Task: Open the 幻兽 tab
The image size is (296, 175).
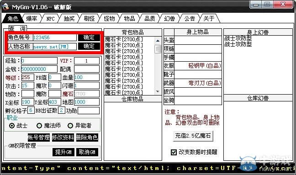Action: coord(169,18)
